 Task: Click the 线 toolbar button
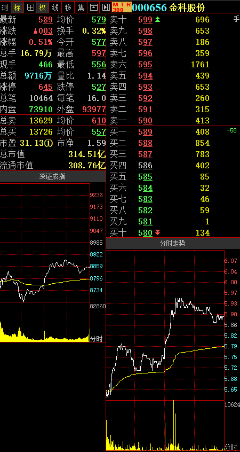(55, 7)
